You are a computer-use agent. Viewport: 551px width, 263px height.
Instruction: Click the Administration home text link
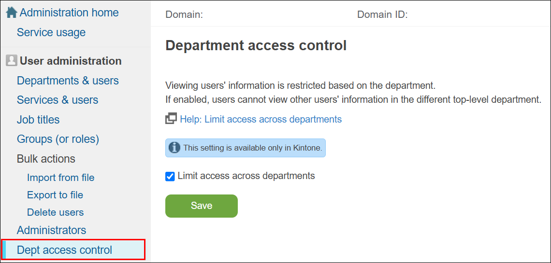(69, 13)
